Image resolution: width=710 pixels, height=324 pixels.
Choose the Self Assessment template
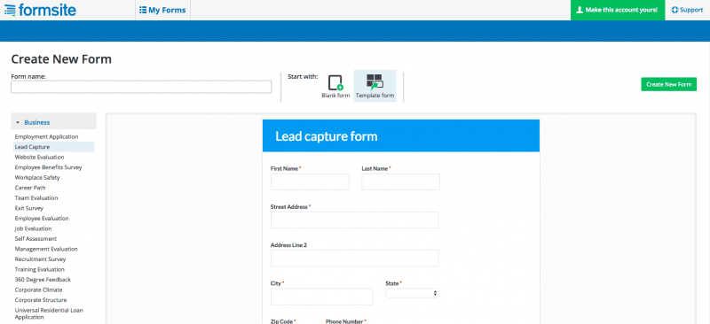(x=35, y=239)
